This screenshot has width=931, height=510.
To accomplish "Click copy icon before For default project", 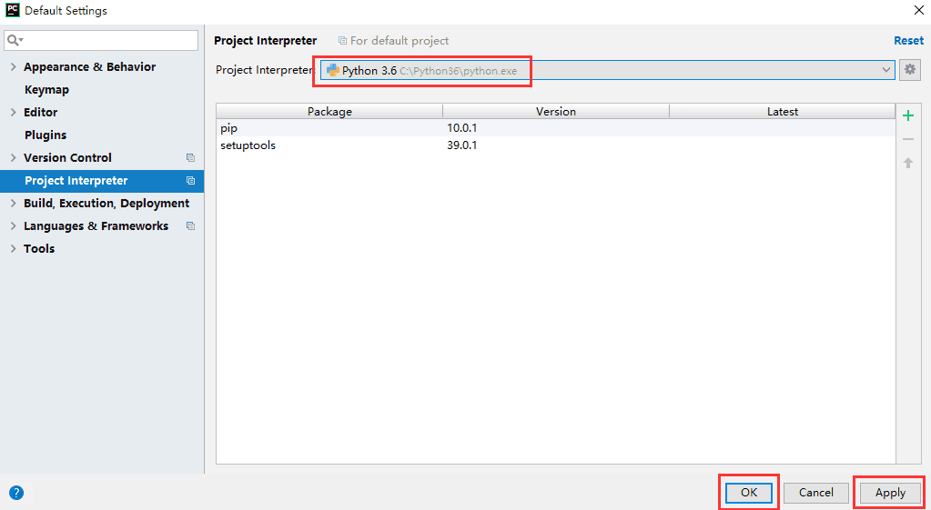I will [x=342, y=41].
